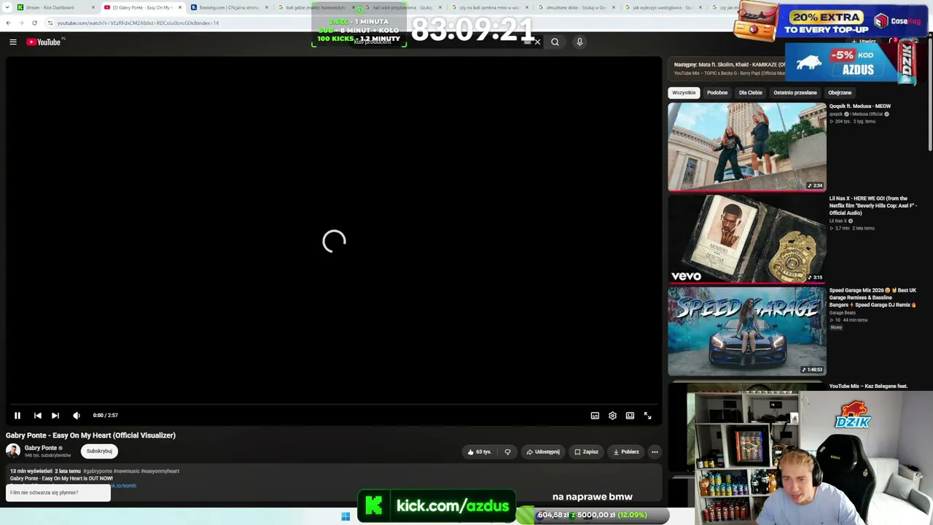Select the 'YouTube Mix – Kaz Bałagane feat.' title
Viewport: 933px width, 525px height.
(868, 386)
